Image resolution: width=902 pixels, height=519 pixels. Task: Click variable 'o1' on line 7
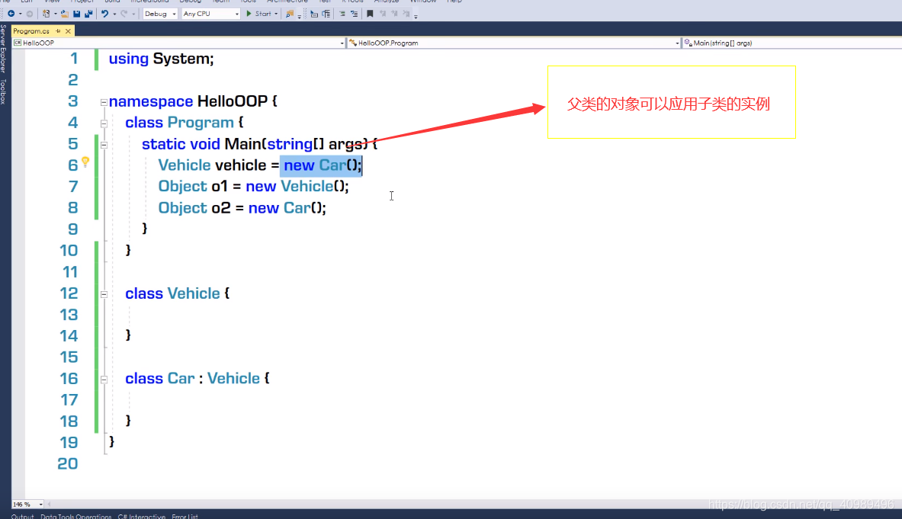[220, 187]
